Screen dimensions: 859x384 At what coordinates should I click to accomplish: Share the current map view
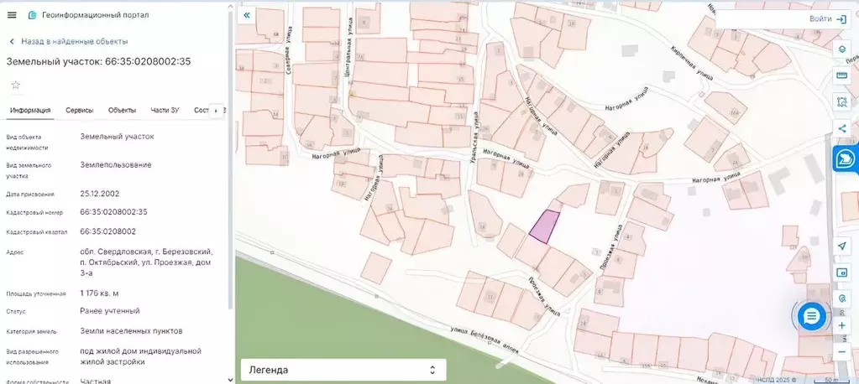click(841, 128)
